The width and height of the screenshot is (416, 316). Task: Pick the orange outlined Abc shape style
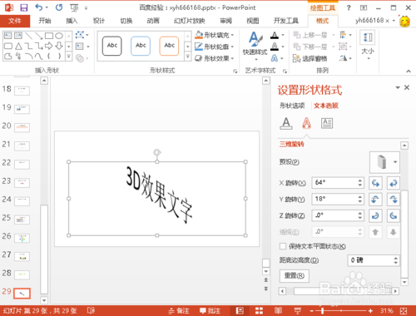click(x=169, y=46)
